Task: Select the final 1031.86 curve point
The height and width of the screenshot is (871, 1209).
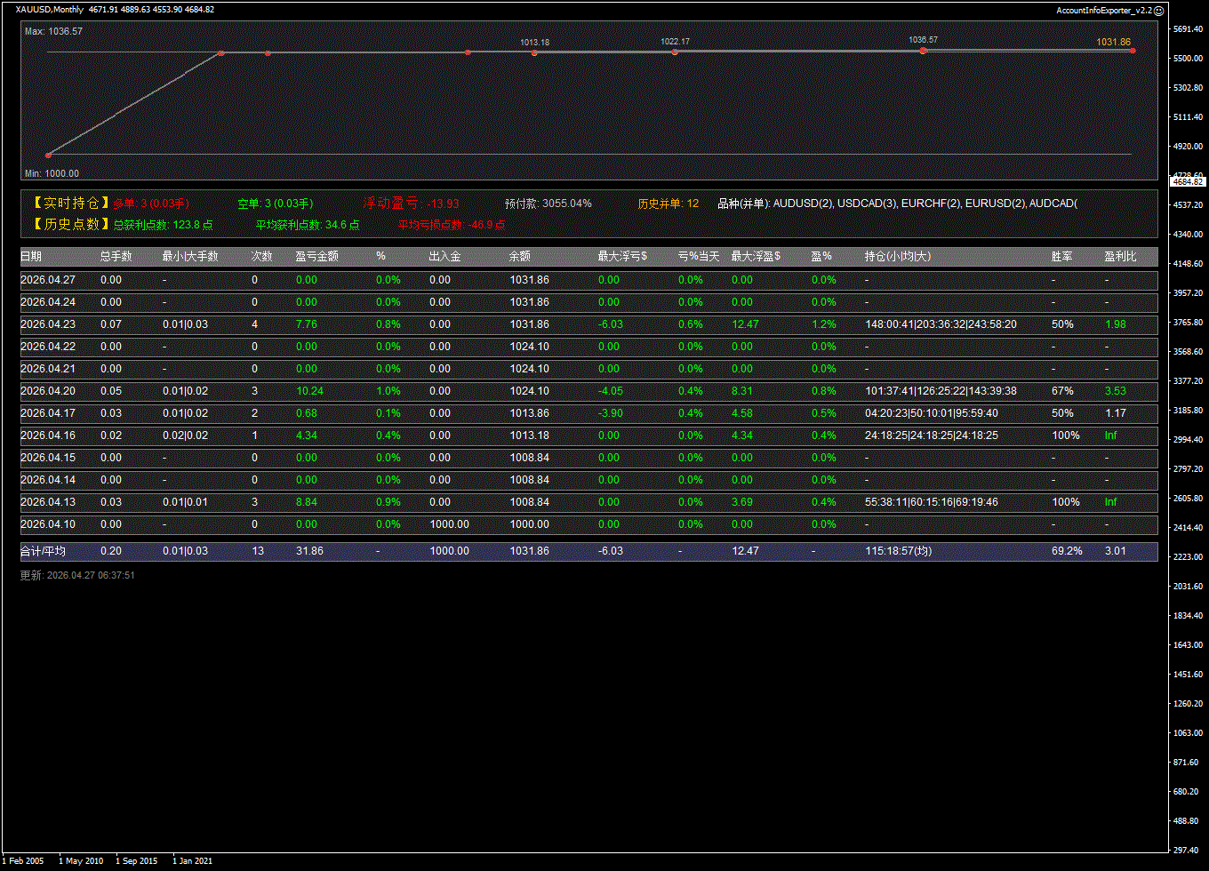Action: [1133, 51]
